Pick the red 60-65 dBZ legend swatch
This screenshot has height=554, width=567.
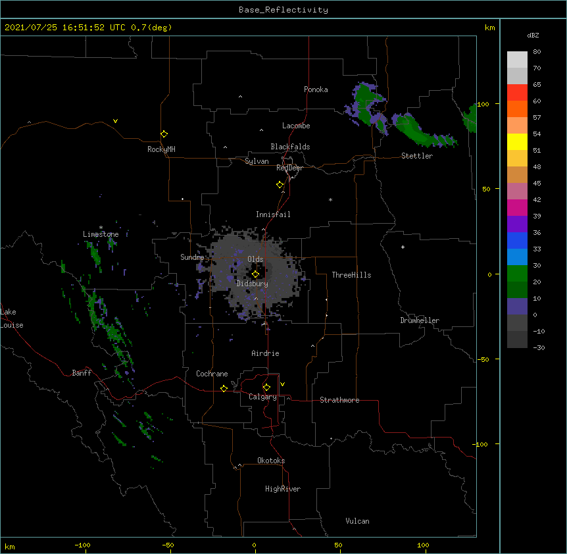517,93
